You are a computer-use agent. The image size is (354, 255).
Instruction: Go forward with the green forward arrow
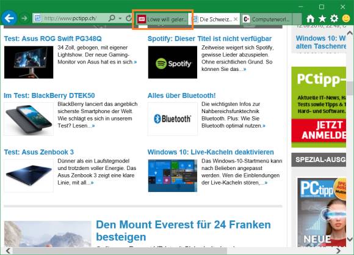24,18
